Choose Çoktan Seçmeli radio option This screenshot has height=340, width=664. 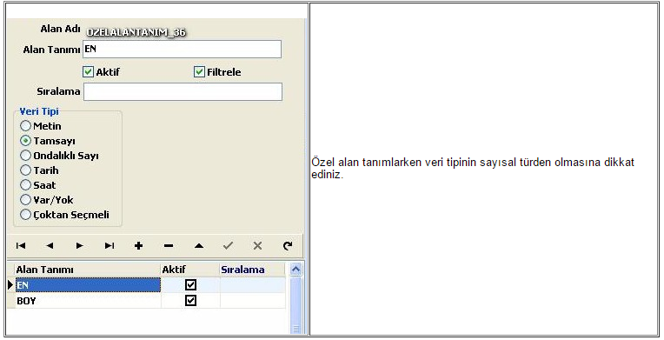(x=26, y=215)
